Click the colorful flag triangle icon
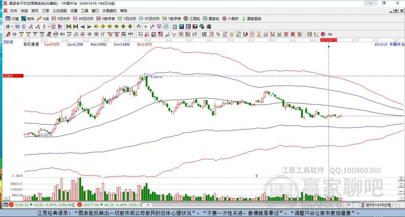This screenshot has width=405, height=217. 60,26
